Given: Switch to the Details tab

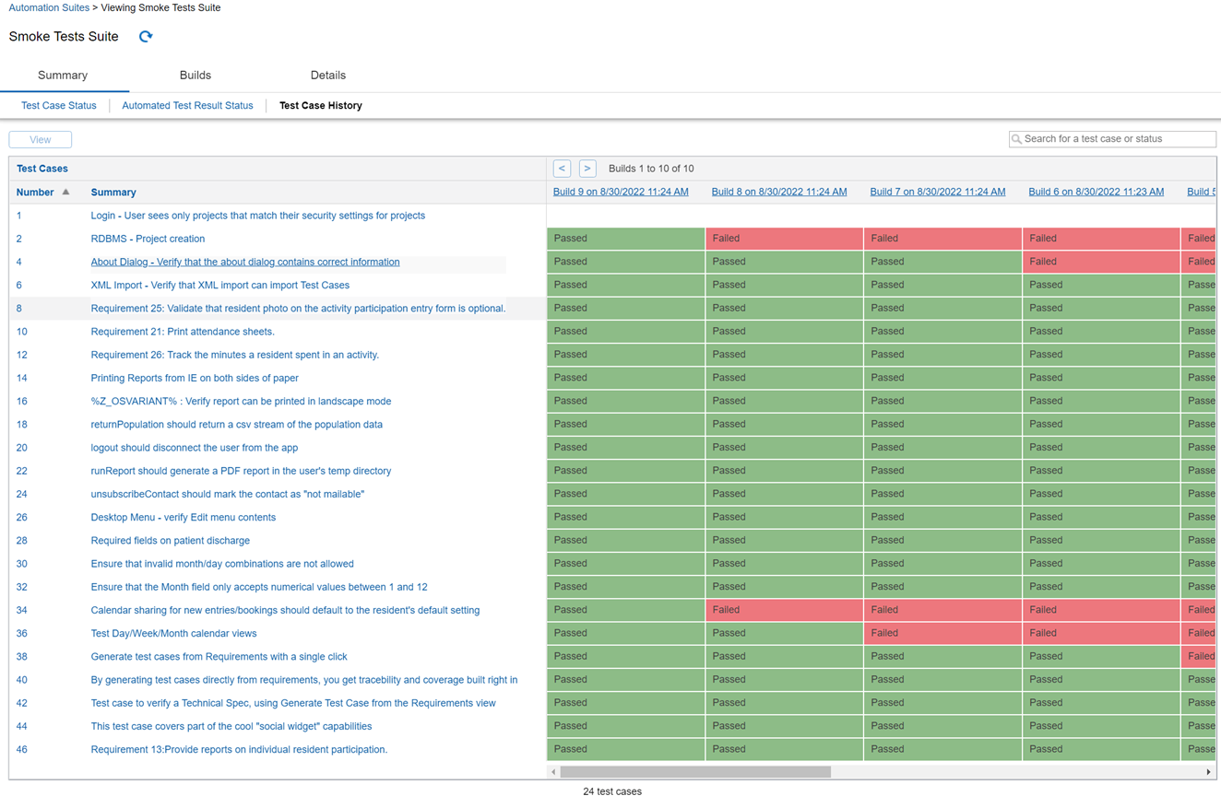Looking at the screenshot, I should coord(328,75).
